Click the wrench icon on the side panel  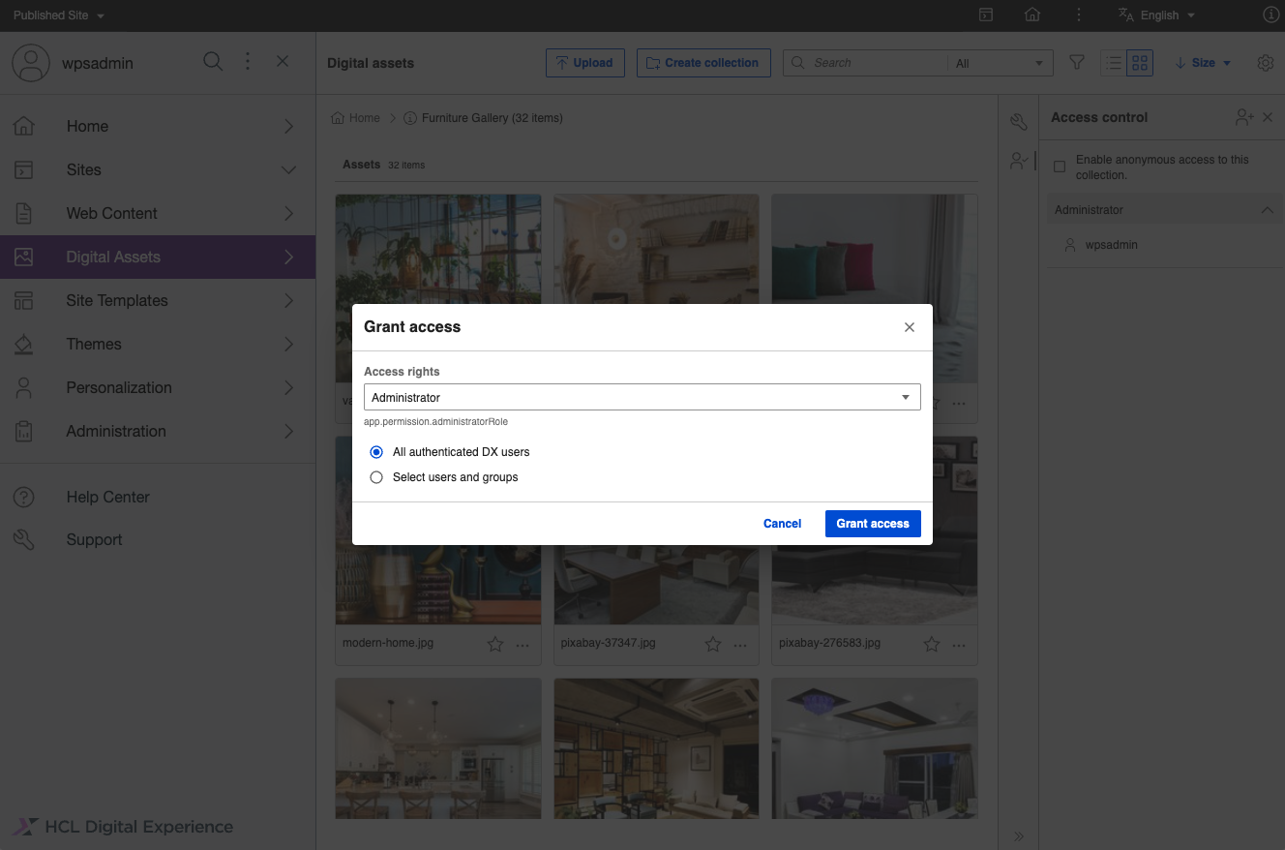pyautogui.click(x=1018, y=121)
